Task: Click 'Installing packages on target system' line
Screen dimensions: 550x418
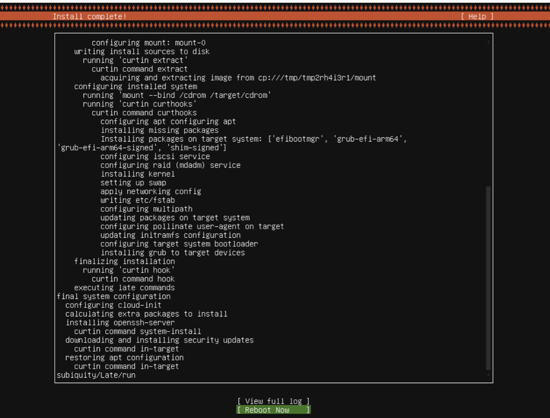Action: (254, 139)
